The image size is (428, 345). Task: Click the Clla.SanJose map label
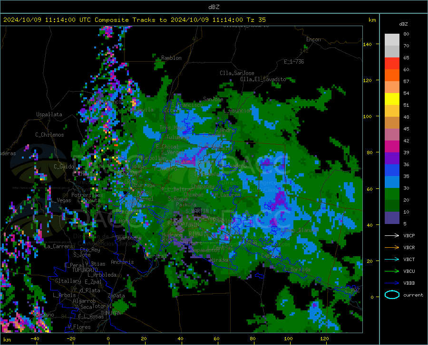pyautogui.click(x=237, y=73)
